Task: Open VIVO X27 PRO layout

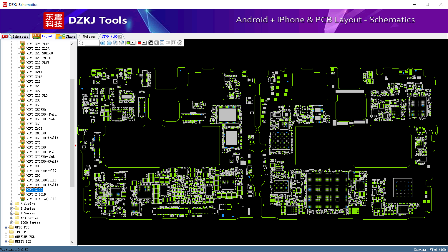Action: coord(37,96)
